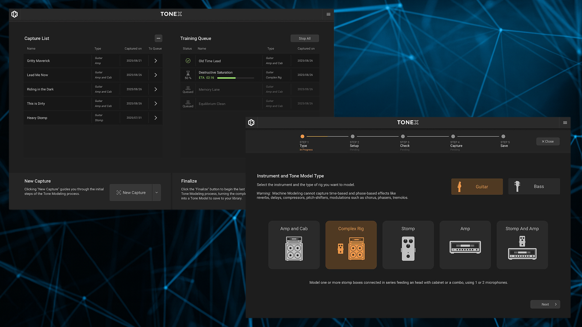This screenshot has height=327, width=582.
Task: Send Lead Me Now to the queue
Action: [156, 75]
